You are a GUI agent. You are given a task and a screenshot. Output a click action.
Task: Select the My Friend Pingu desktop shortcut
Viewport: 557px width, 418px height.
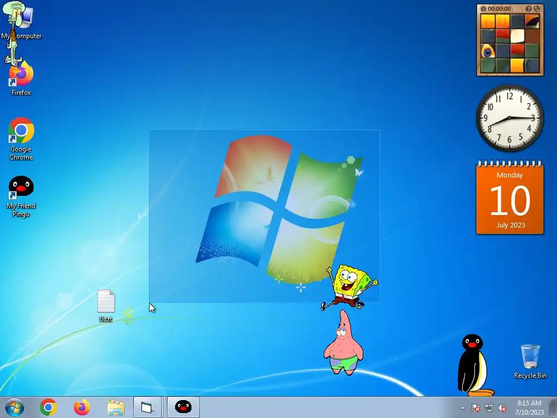(x=21, y=196)
